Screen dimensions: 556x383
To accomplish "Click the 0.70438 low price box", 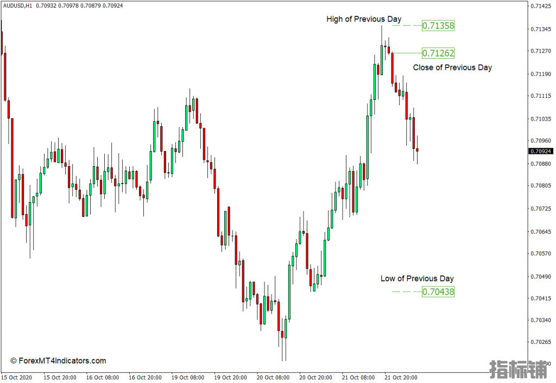I will [x=438, y=292].
